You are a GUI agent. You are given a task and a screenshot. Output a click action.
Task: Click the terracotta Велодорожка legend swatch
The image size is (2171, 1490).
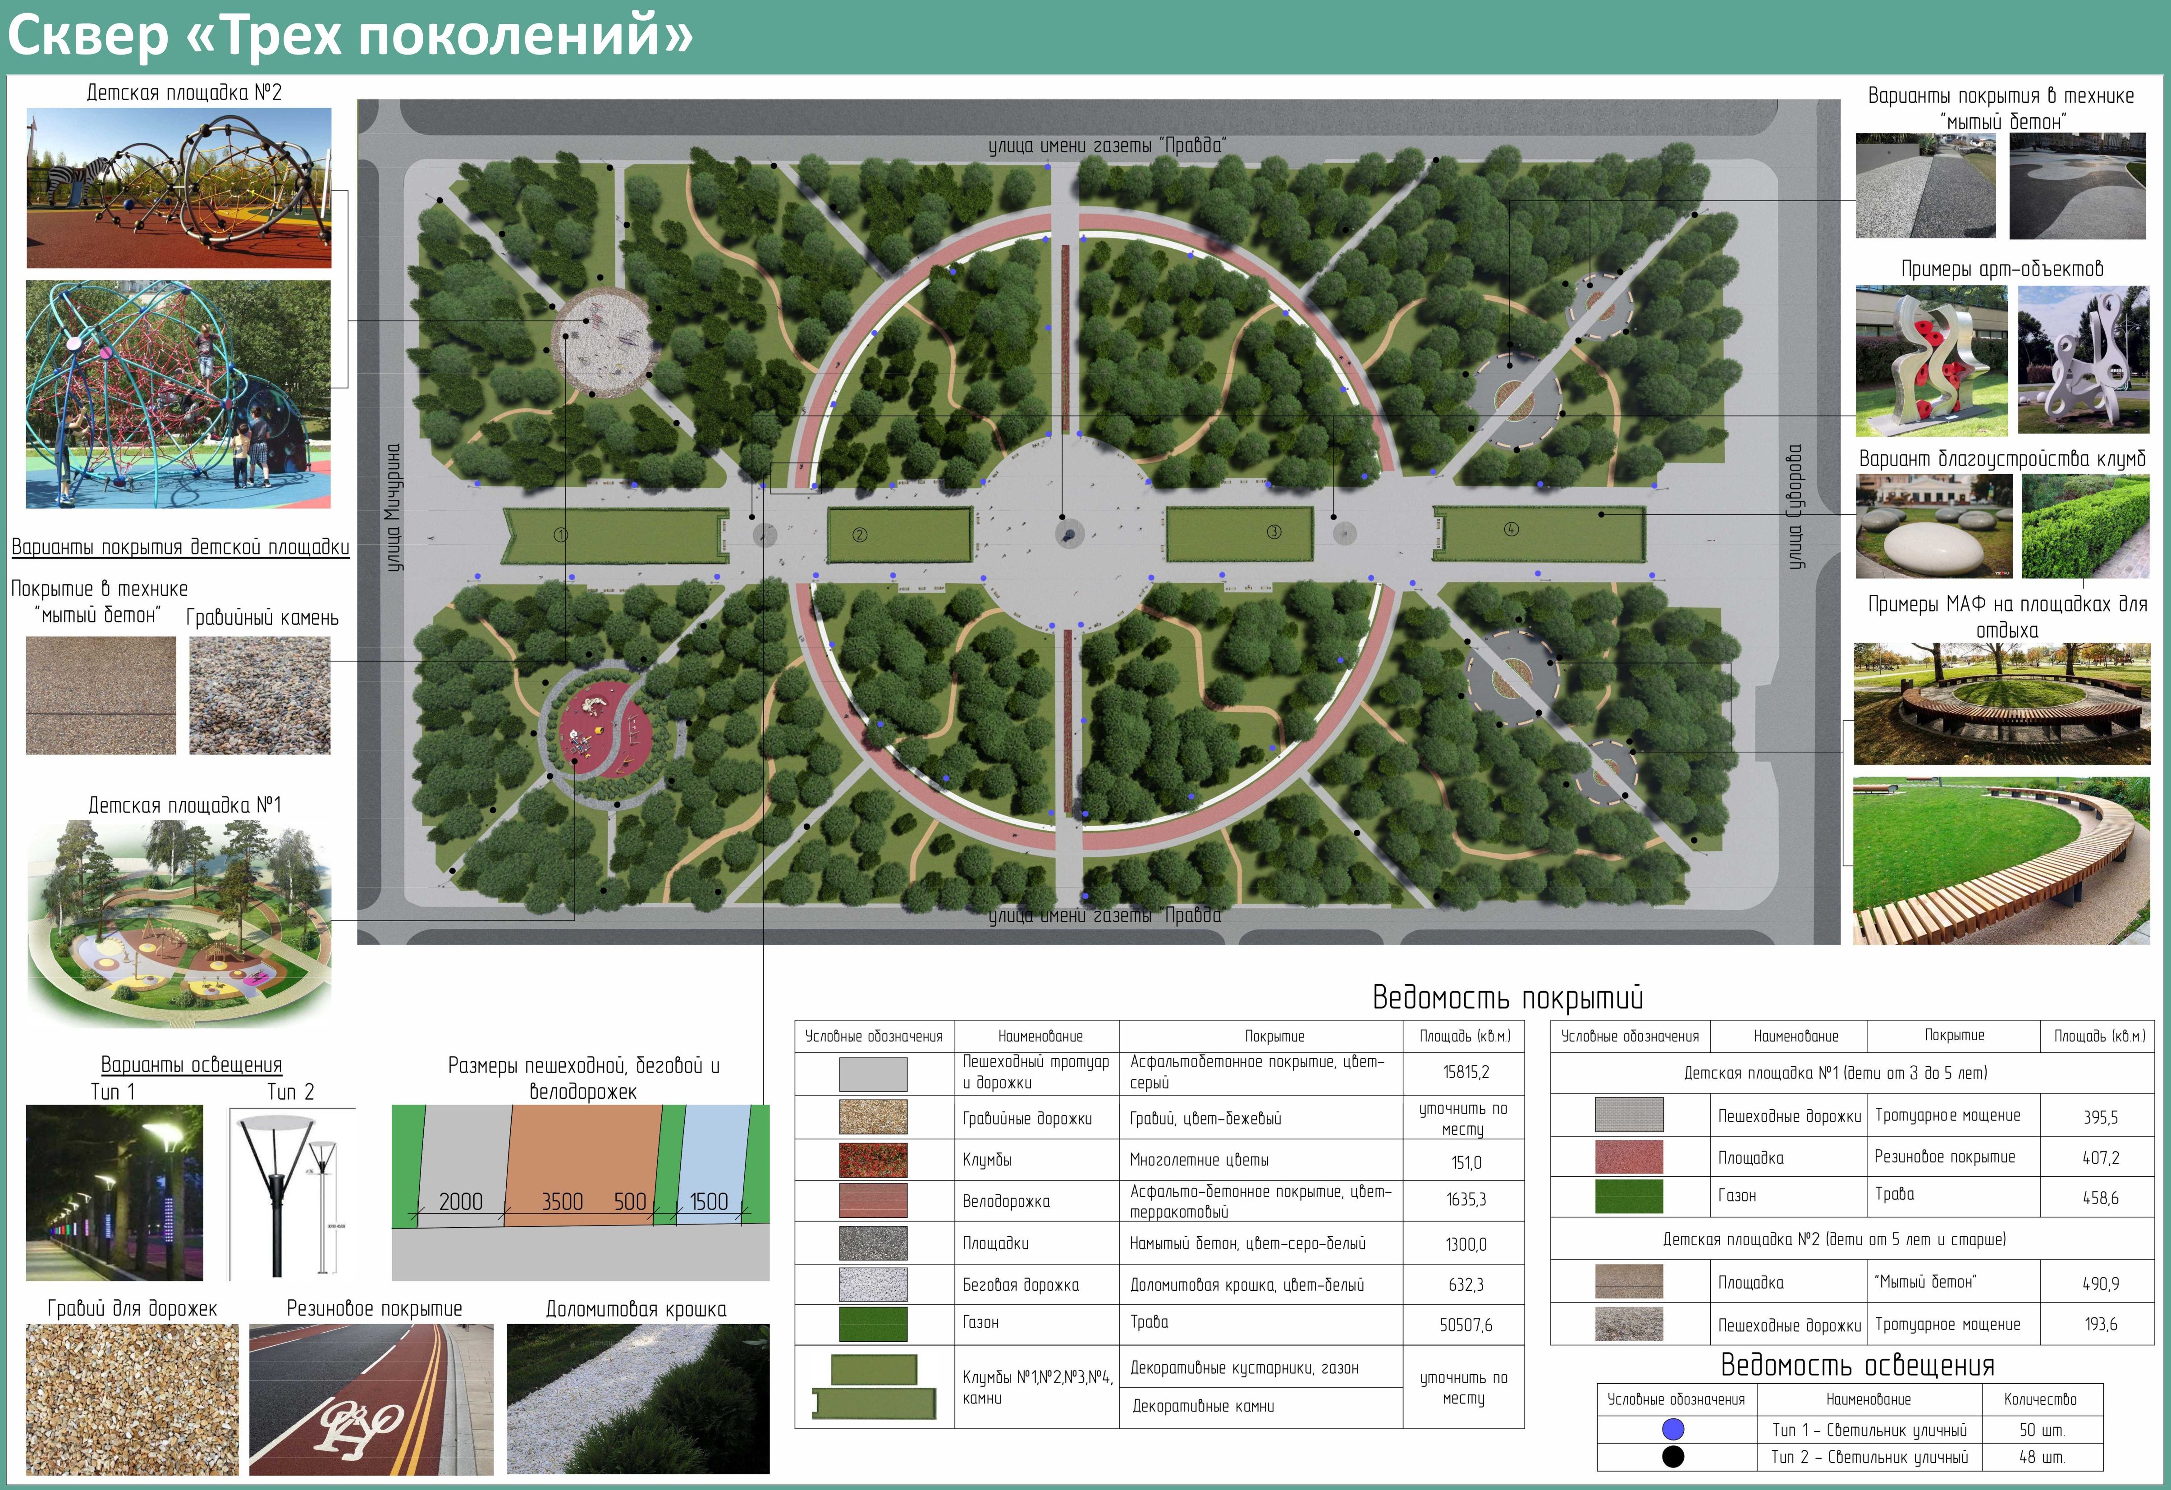pyautogui.click(x=873, y=1200)
